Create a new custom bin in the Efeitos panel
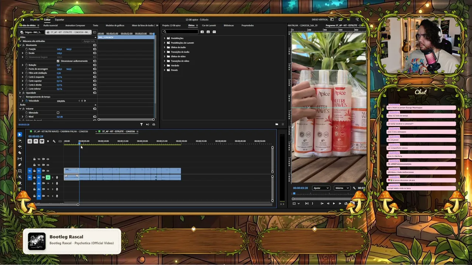The image size is (472, 265). coord(277,124)
